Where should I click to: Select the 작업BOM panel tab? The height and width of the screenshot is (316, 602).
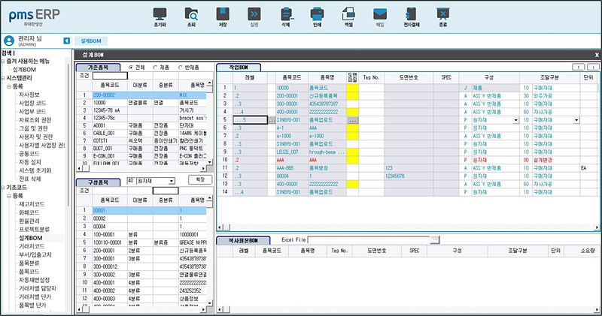tap(239, 68)
